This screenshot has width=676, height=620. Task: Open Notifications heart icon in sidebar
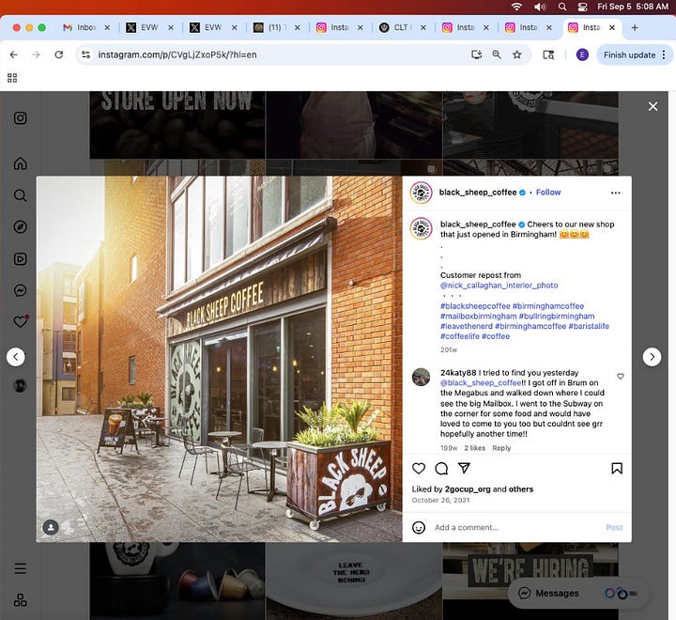[21, 322]
